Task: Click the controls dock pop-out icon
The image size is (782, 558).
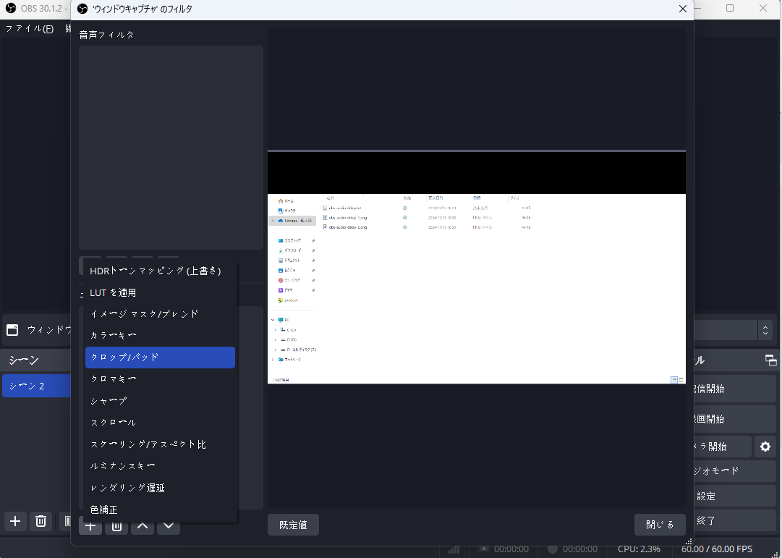Action: pyautogui.click(x=770, y=360)
